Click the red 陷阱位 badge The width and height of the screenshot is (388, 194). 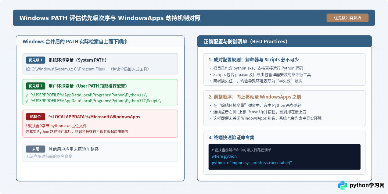click(x=36, y=117)
